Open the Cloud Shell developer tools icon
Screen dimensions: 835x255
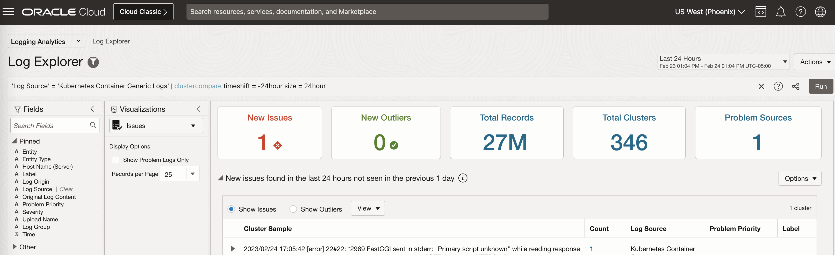(760, 12)
